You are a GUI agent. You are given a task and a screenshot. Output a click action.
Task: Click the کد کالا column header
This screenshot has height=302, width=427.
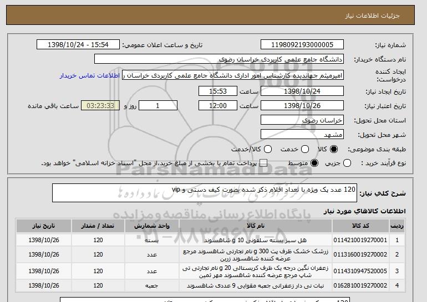360,226
